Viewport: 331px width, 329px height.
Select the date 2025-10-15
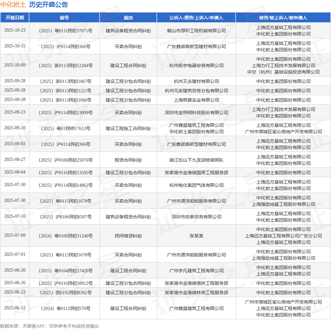[15, 46]
